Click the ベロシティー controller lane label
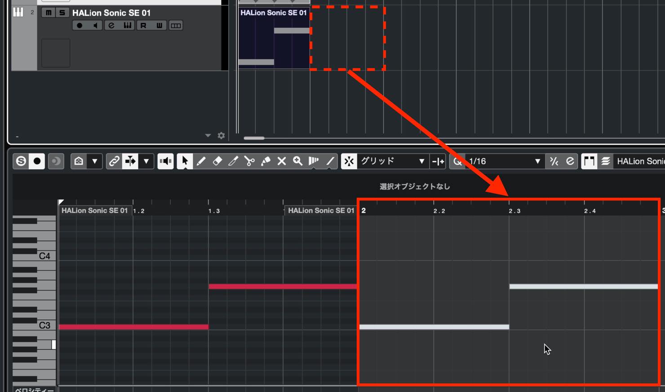The image size is (665, 392). [34, 389]
